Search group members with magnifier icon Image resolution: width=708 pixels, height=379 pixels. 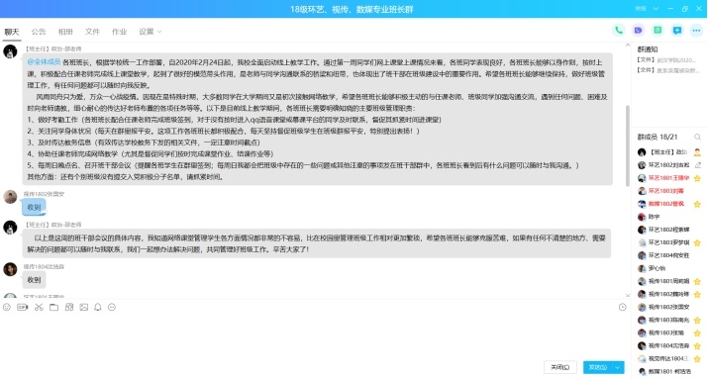698,137
